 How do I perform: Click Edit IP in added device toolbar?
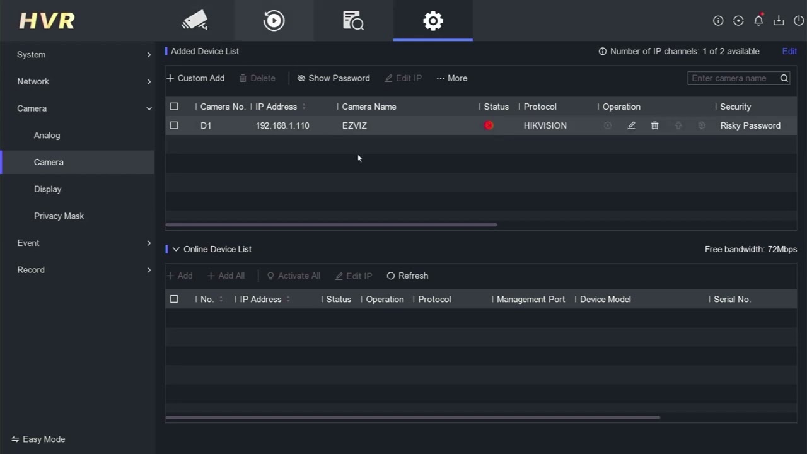pos(403,78)
